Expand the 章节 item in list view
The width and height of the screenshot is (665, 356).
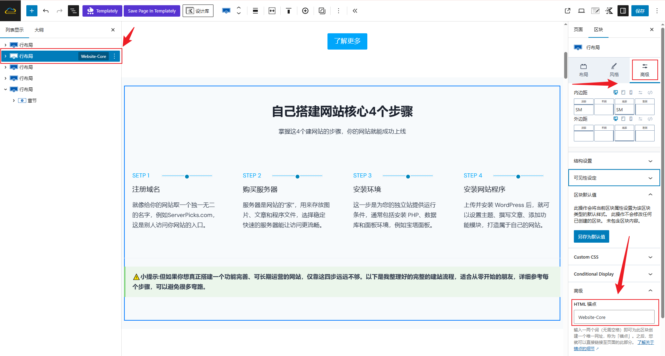(x=14, y=101)
